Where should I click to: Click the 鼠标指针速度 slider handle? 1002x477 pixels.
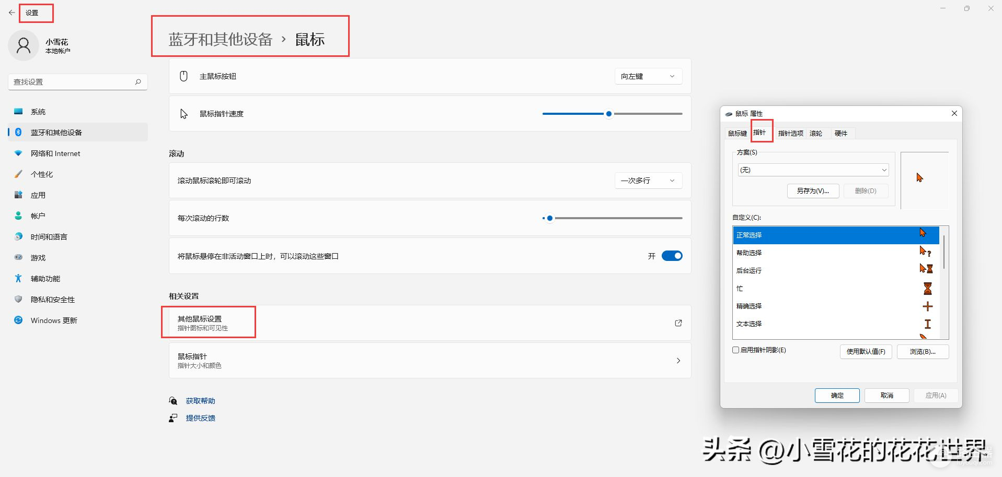click(x=609, y=114)
